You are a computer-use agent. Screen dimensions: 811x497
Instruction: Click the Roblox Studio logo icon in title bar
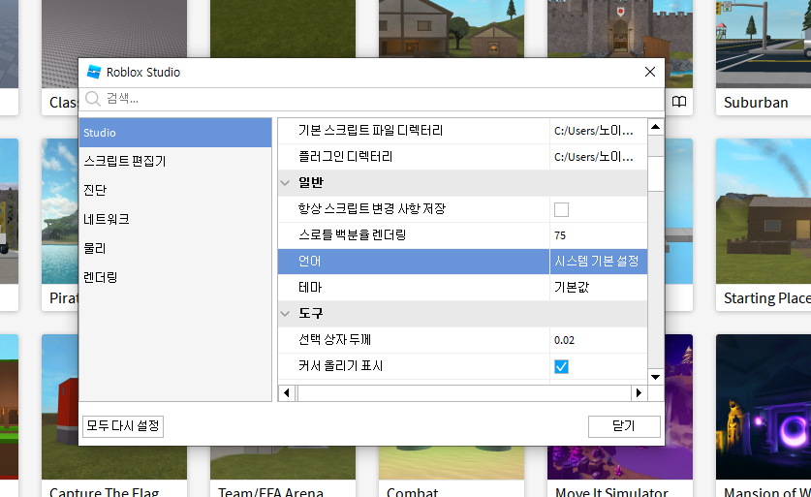[94, 72]
